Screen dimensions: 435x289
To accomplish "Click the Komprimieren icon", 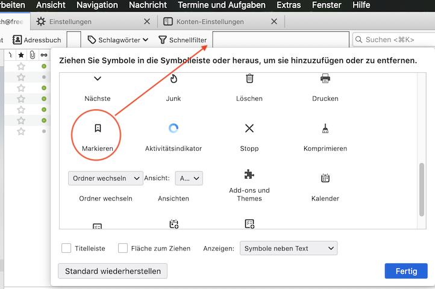I will 325,128.
